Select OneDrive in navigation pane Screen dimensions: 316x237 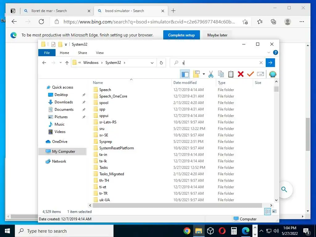tap(60, 142)
